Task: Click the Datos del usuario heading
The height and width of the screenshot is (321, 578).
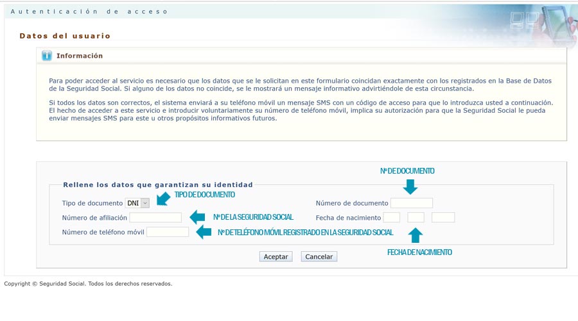Action: tap(65, 36)
